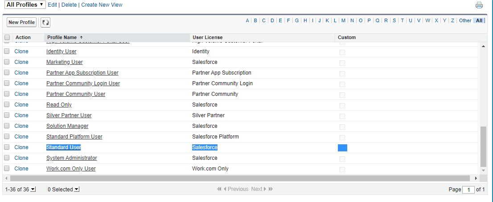Click Custom checkbox in Standard User row
The height and width of the screenshot is (202, 493).
(x=342, y=147)
